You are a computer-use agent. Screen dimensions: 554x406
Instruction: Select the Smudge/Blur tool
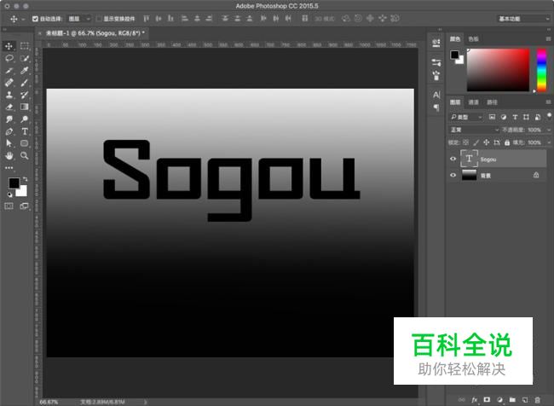(x=9, y=119)
